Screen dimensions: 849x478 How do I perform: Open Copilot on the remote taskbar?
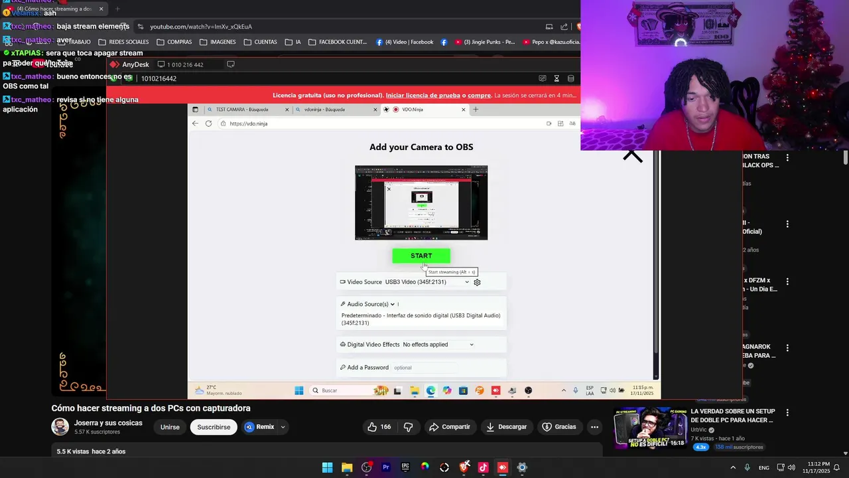(x=447, y=390)
